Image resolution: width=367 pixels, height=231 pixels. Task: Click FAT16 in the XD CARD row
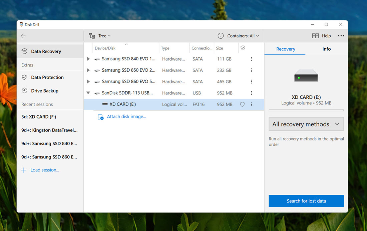(x=199, y=105)
